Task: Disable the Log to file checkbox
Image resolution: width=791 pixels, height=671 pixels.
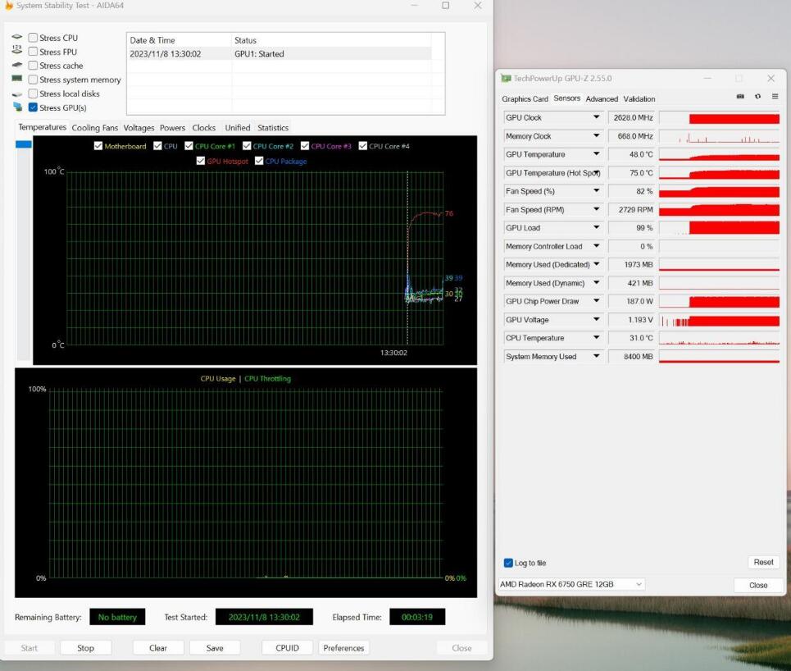Action: tap(508, 563)
